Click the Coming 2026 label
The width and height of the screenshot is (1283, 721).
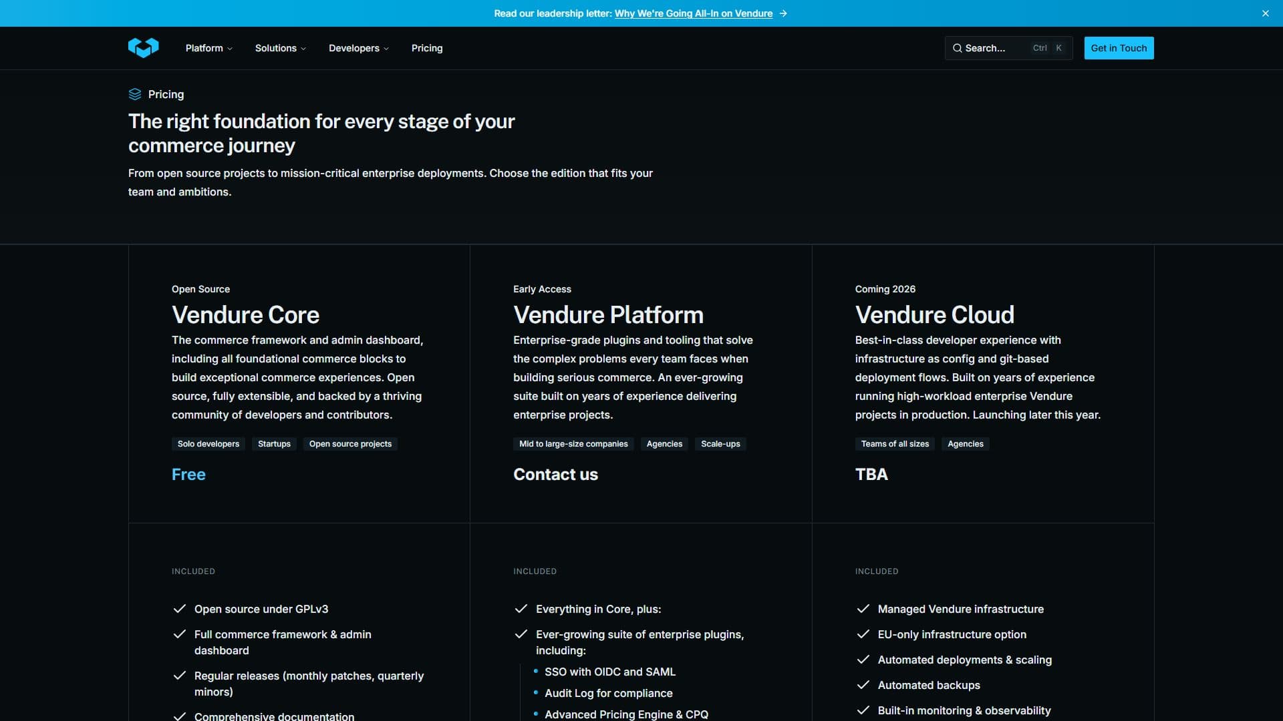(x=885, y=289)
